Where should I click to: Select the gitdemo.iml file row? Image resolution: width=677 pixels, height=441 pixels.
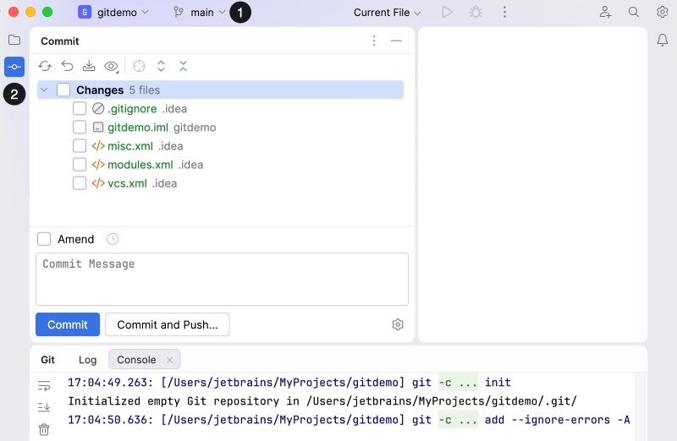(x=220, y=128)
